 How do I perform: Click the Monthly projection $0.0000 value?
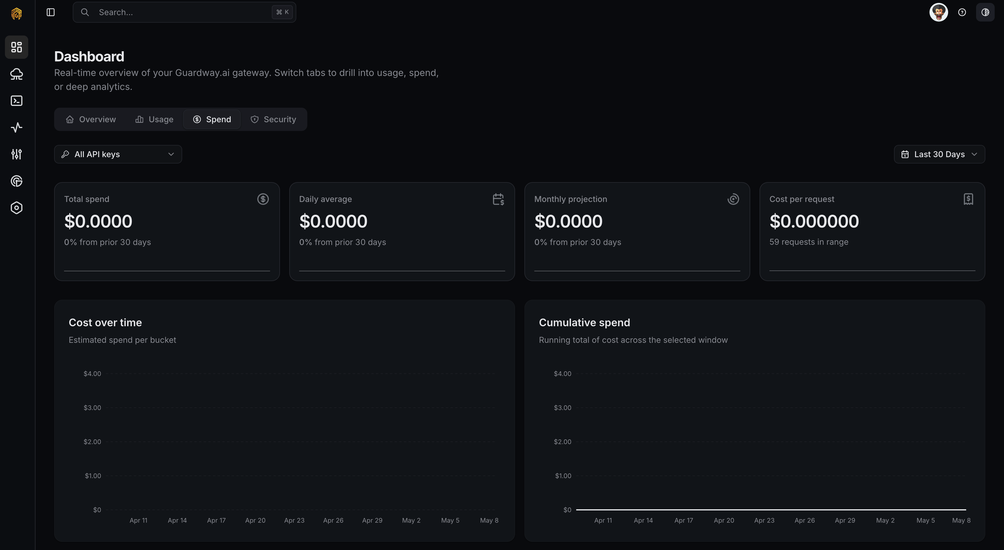coord(568,221)
